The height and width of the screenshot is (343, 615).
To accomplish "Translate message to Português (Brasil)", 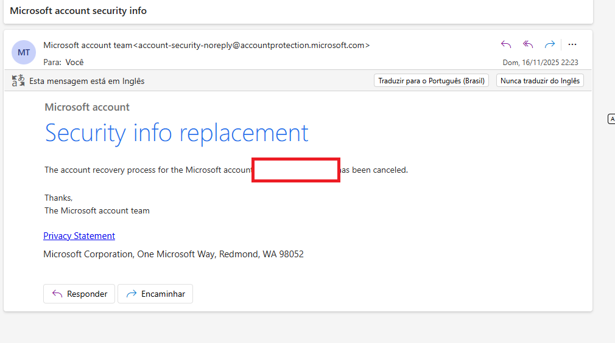I will tap(431, 81).
